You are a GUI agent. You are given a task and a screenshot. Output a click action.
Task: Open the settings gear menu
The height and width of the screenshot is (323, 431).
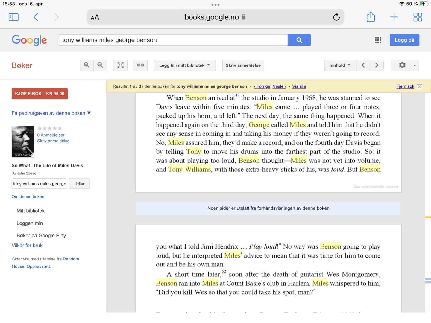(405, 65)
